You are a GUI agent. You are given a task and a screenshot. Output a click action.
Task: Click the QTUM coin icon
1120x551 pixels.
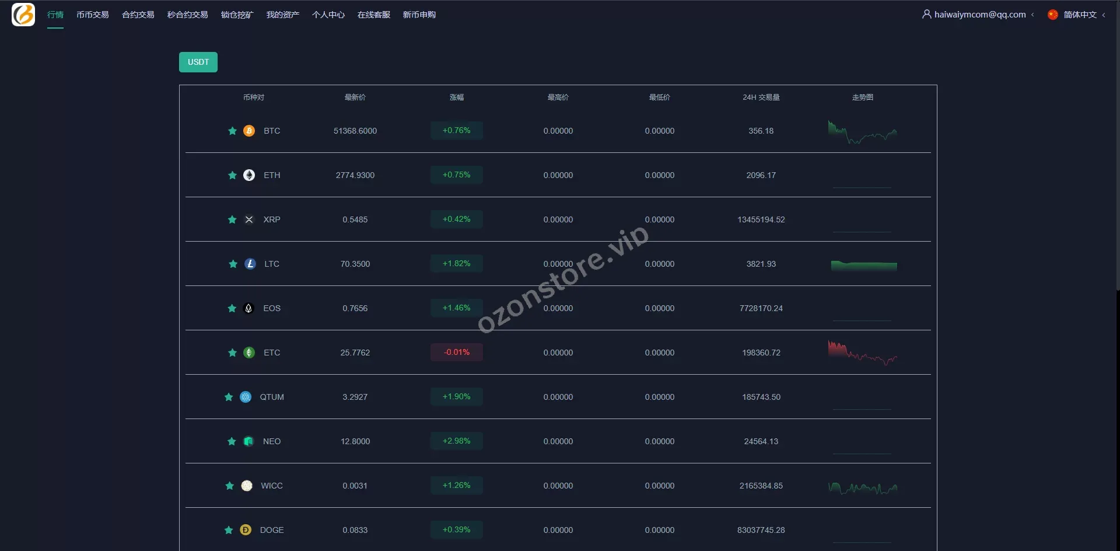pos(246,397)
